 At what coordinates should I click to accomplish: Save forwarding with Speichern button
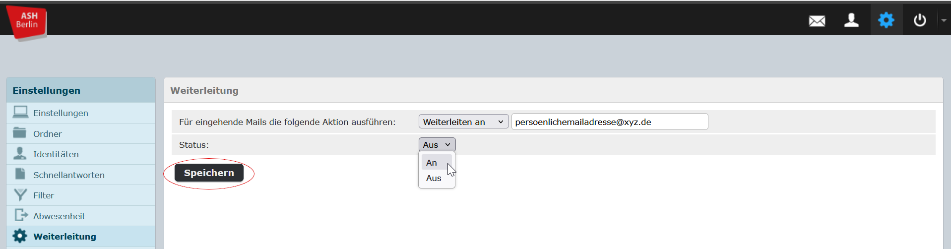pyautogui.click(x=209, y=173)
